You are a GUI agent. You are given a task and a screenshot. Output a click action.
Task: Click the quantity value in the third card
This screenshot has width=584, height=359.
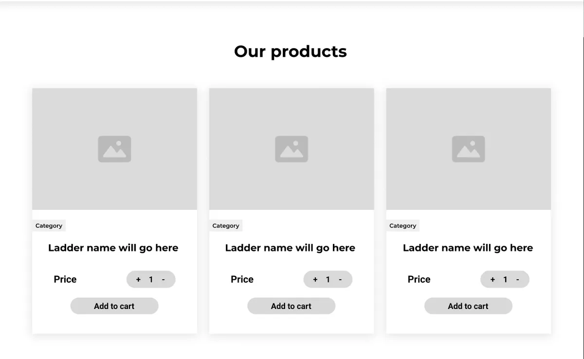pyautogui.click(x=505, y=279)
